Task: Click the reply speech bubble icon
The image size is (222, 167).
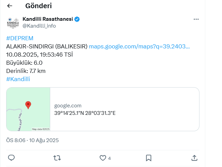Action: (11, 158)
